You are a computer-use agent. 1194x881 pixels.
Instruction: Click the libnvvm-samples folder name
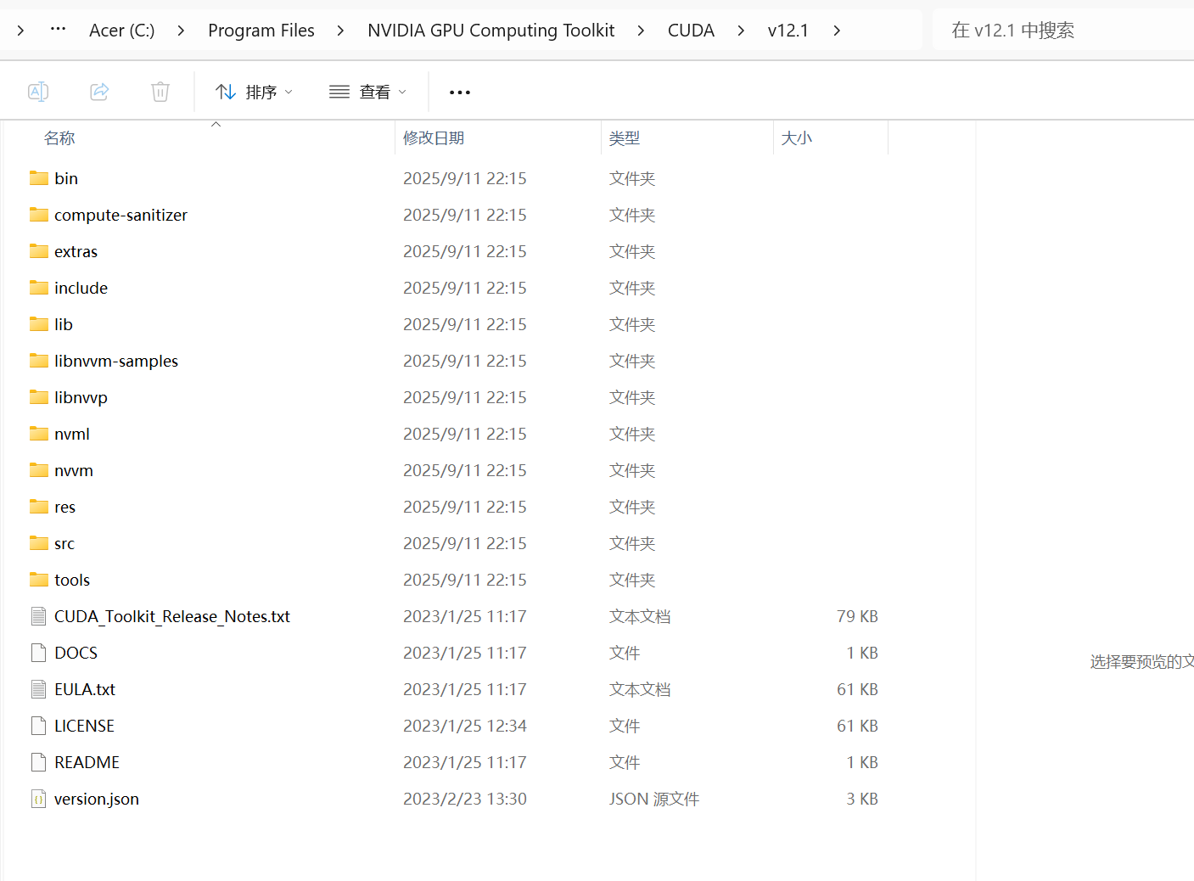click(x=116, y=361)
